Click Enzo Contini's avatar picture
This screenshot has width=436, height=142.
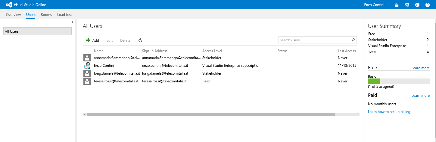point(87,66)
